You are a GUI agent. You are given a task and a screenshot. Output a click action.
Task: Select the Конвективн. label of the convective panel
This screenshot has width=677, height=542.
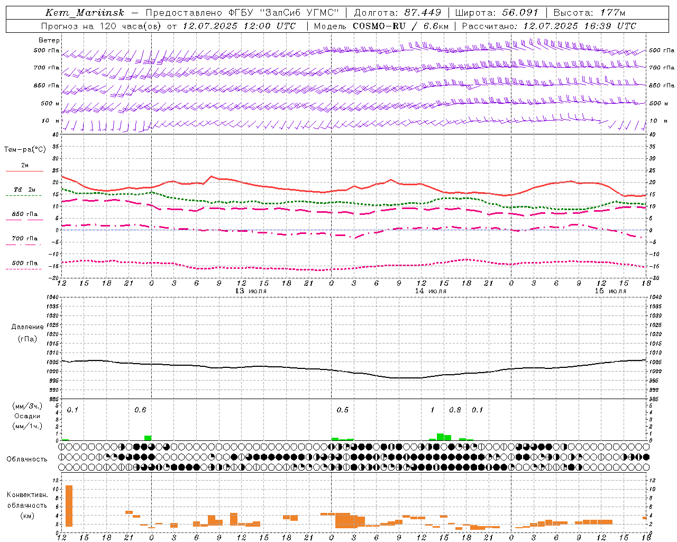pyautogui.click(x=27, y=495)
